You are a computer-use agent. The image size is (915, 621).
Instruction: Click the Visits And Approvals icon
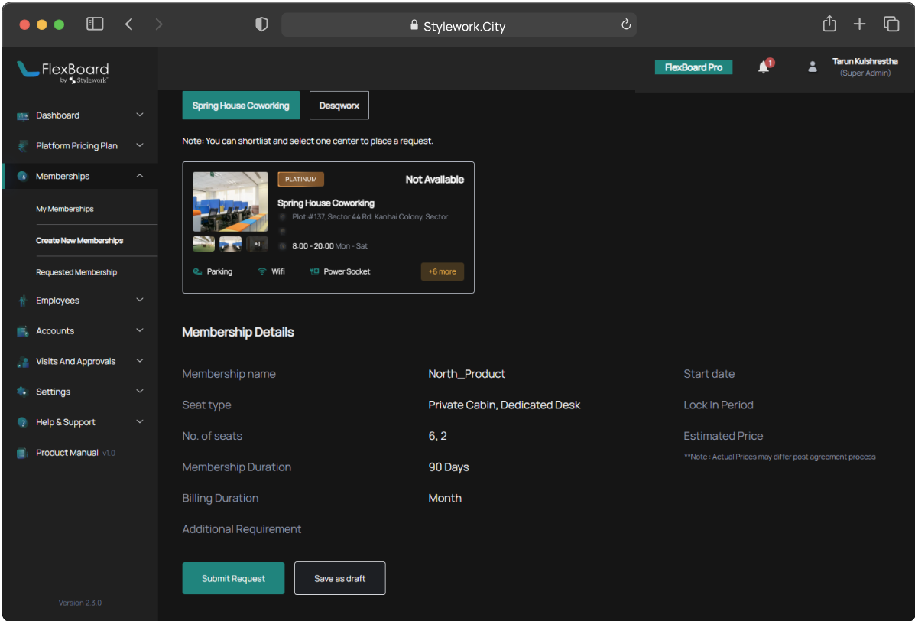[23, 361]
